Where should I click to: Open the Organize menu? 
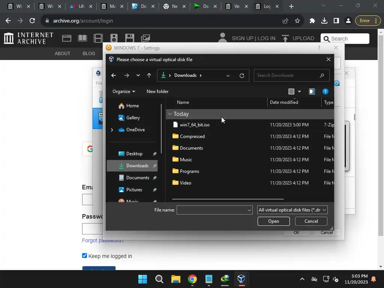[124, 91]
